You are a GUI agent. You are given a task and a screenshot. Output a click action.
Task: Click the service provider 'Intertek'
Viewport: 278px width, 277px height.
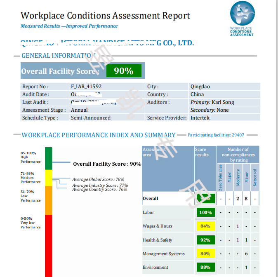[200, 118]
